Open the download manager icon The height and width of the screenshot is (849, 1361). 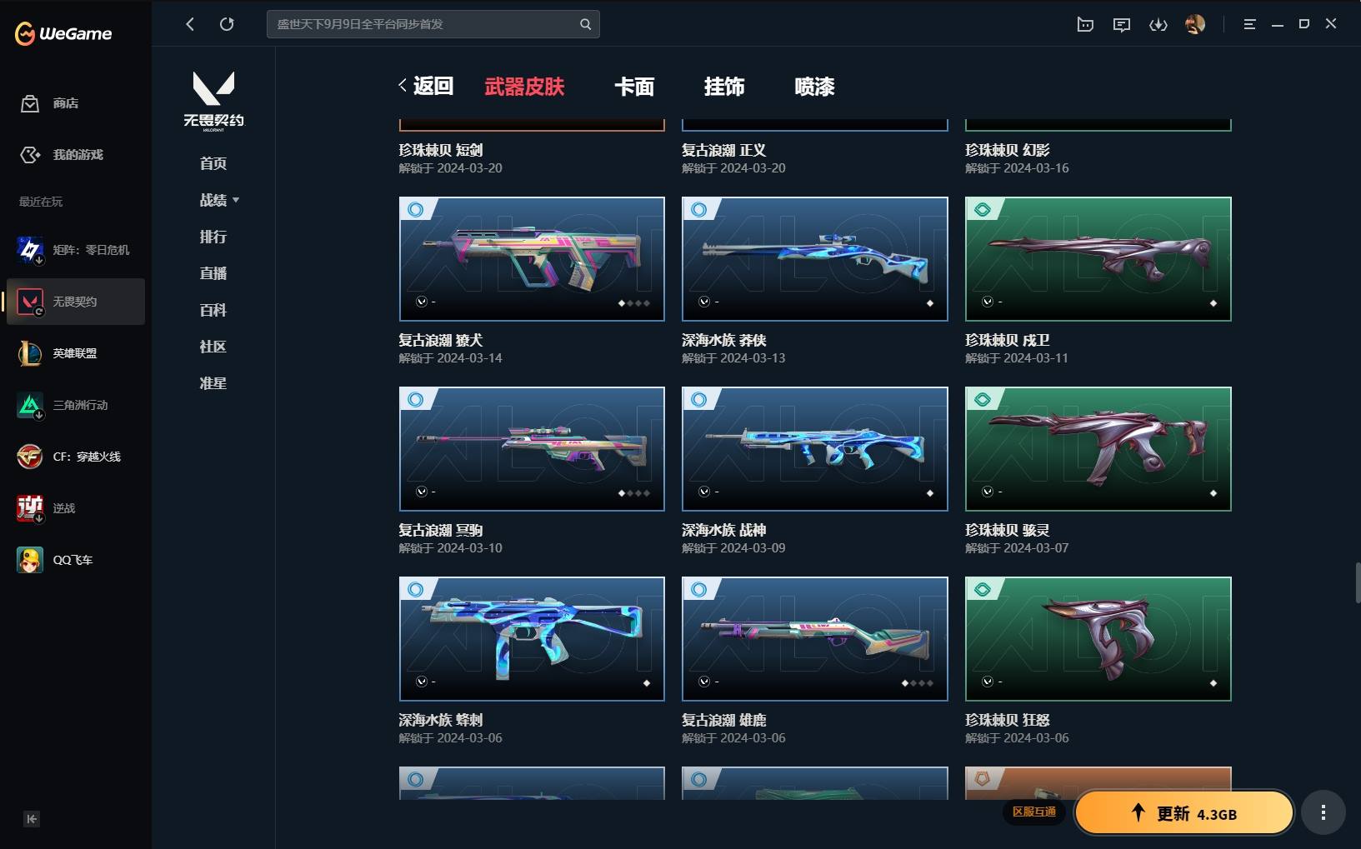click(1158, 24)
